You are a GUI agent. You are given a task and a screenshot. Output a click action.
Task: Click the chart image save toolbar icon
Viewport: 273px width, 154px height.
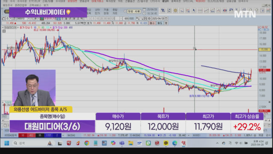tap(182, 10)
